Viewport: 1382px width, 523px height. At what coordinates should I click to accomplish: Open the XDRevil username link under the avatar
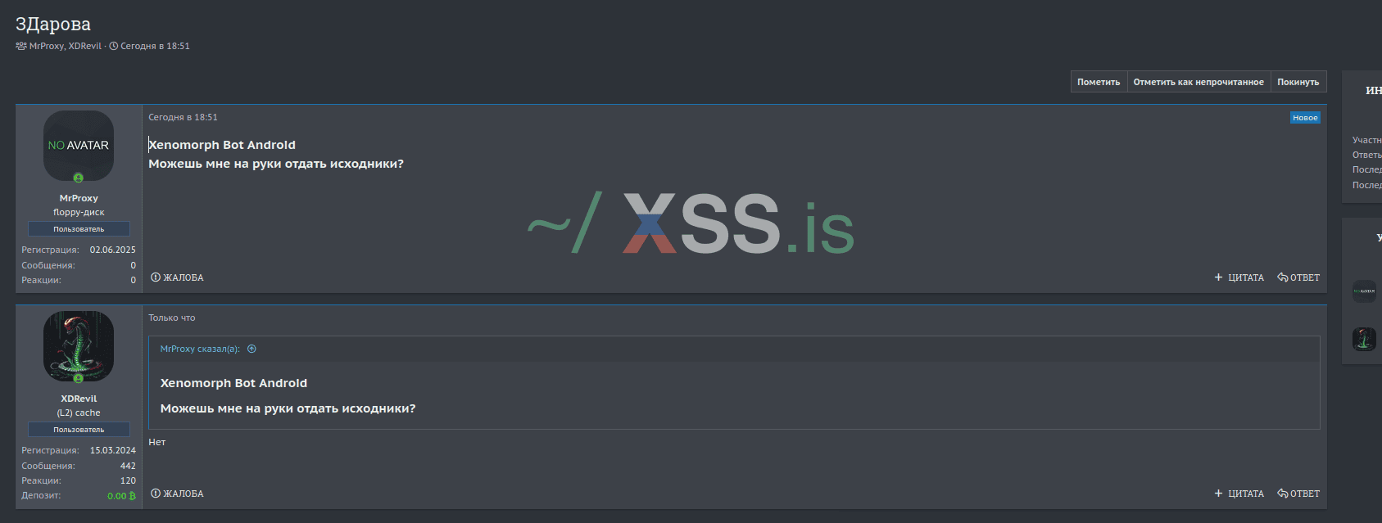click(79, 399)
